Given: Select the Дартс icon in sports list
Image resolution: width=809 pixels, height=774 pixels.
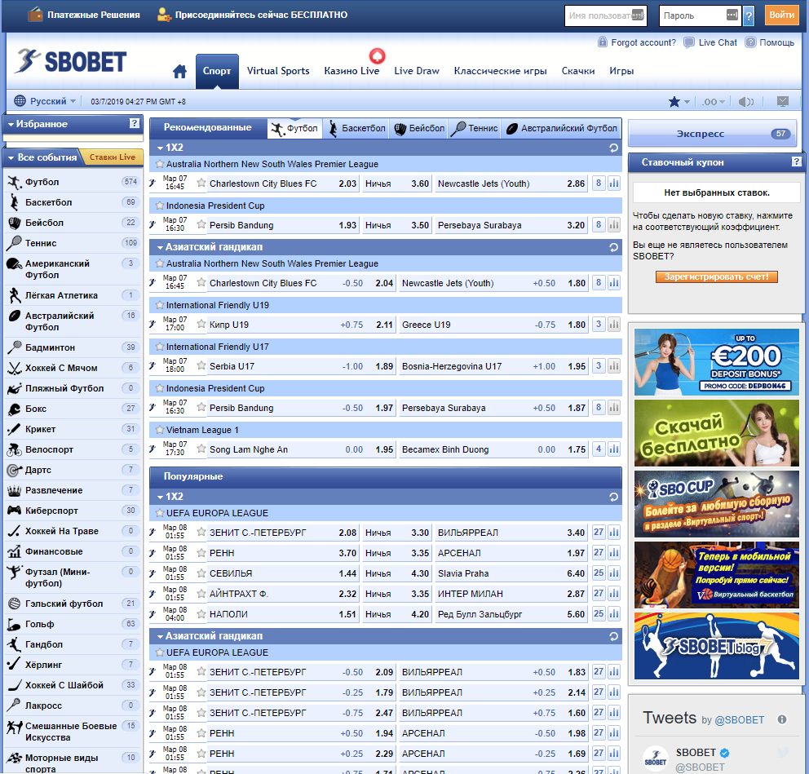Looking at the screenshot, I should pos(15,470).
